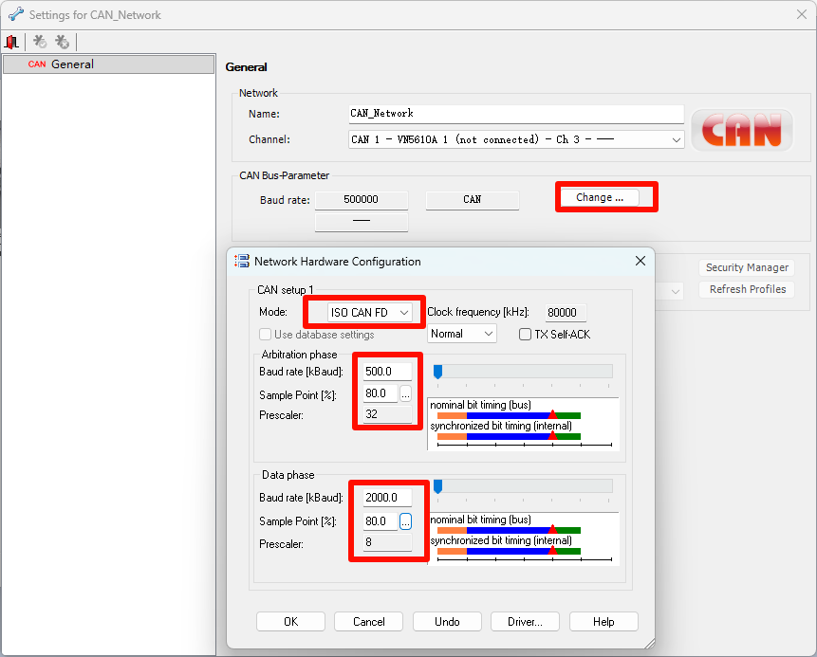This screenshot has height=657, width=817.
Task: Open Data phase Sample Point ellipsis button
Action: [405, 521]
